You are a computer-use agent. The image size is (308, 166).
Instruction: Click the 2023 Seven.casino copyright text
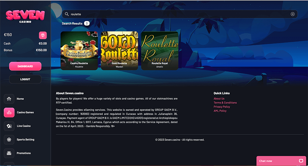[180, 140]
